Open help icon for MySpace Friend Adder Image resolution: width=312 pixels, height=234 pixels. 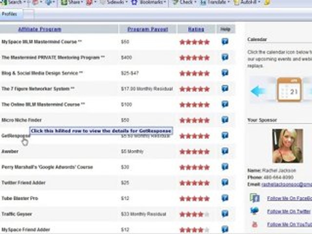point(225,229)
